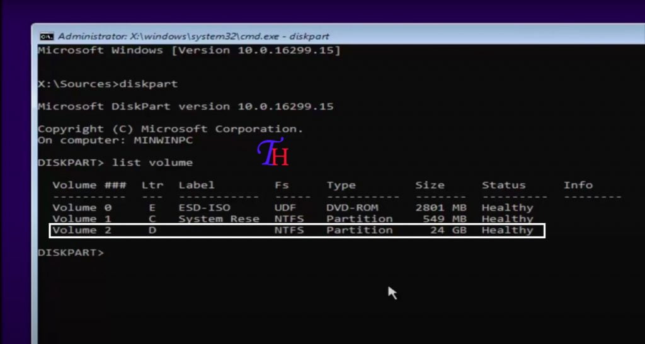645x344 pixels.
Task: Click the 'Volume 2' entry
Action: (82, 230)
